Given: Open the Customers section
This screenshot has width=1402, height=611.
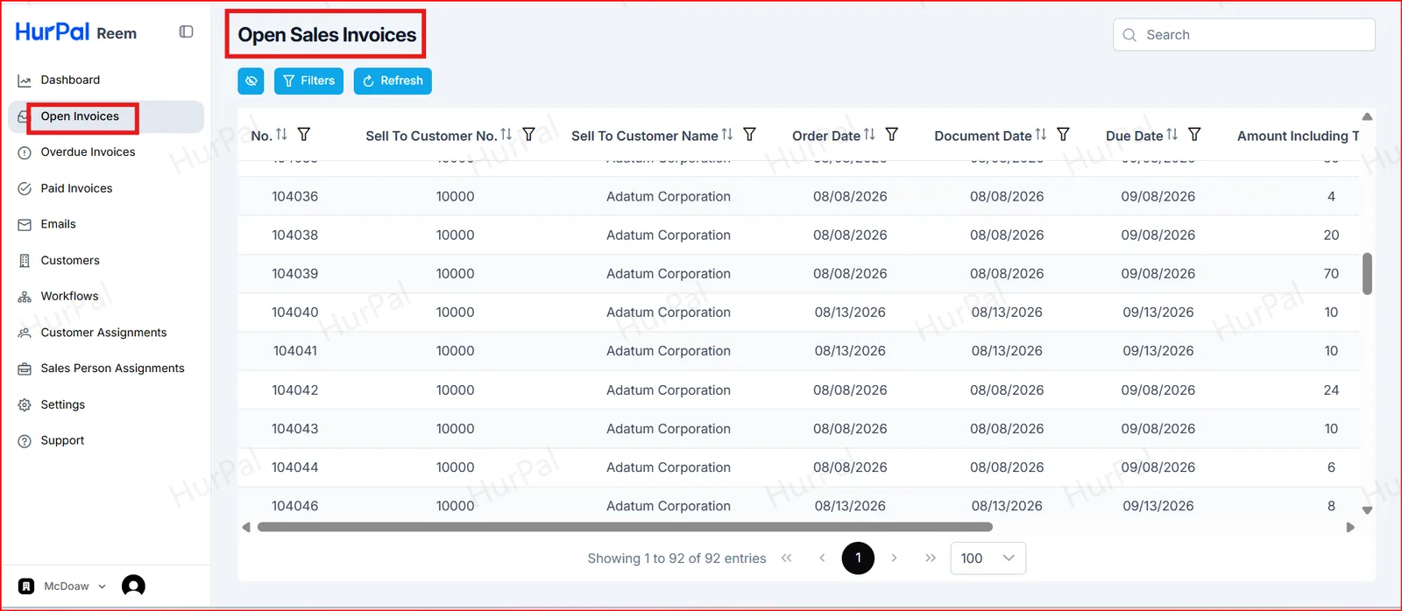Looking at the screenshot, I should (70, 261).
